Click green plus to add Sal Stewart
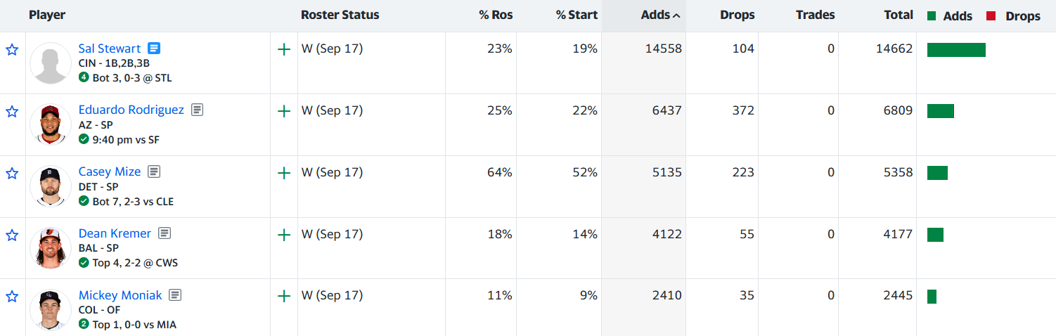 [284, 50]
